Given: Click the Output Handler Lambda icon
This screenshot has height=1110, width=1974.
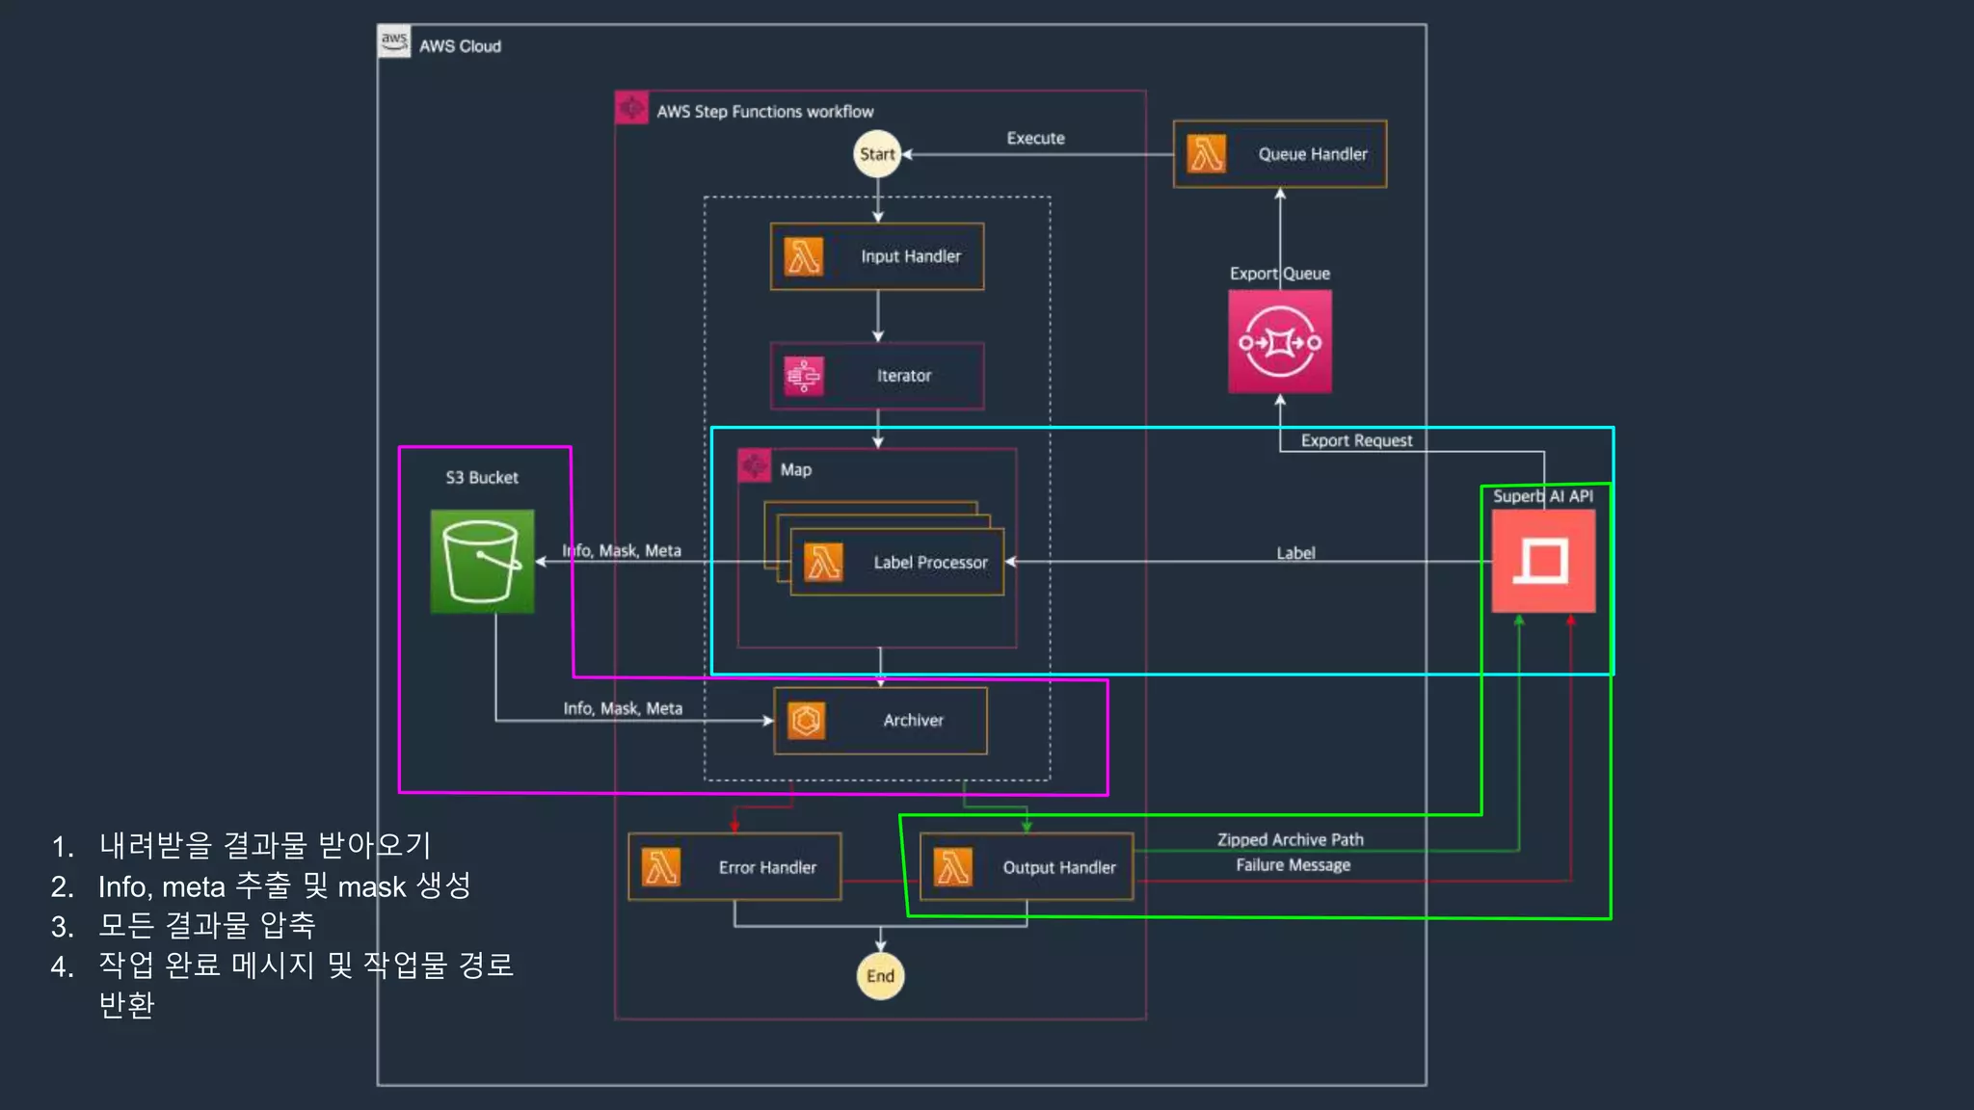Looking at the screenshot, I should pos(953,867).
